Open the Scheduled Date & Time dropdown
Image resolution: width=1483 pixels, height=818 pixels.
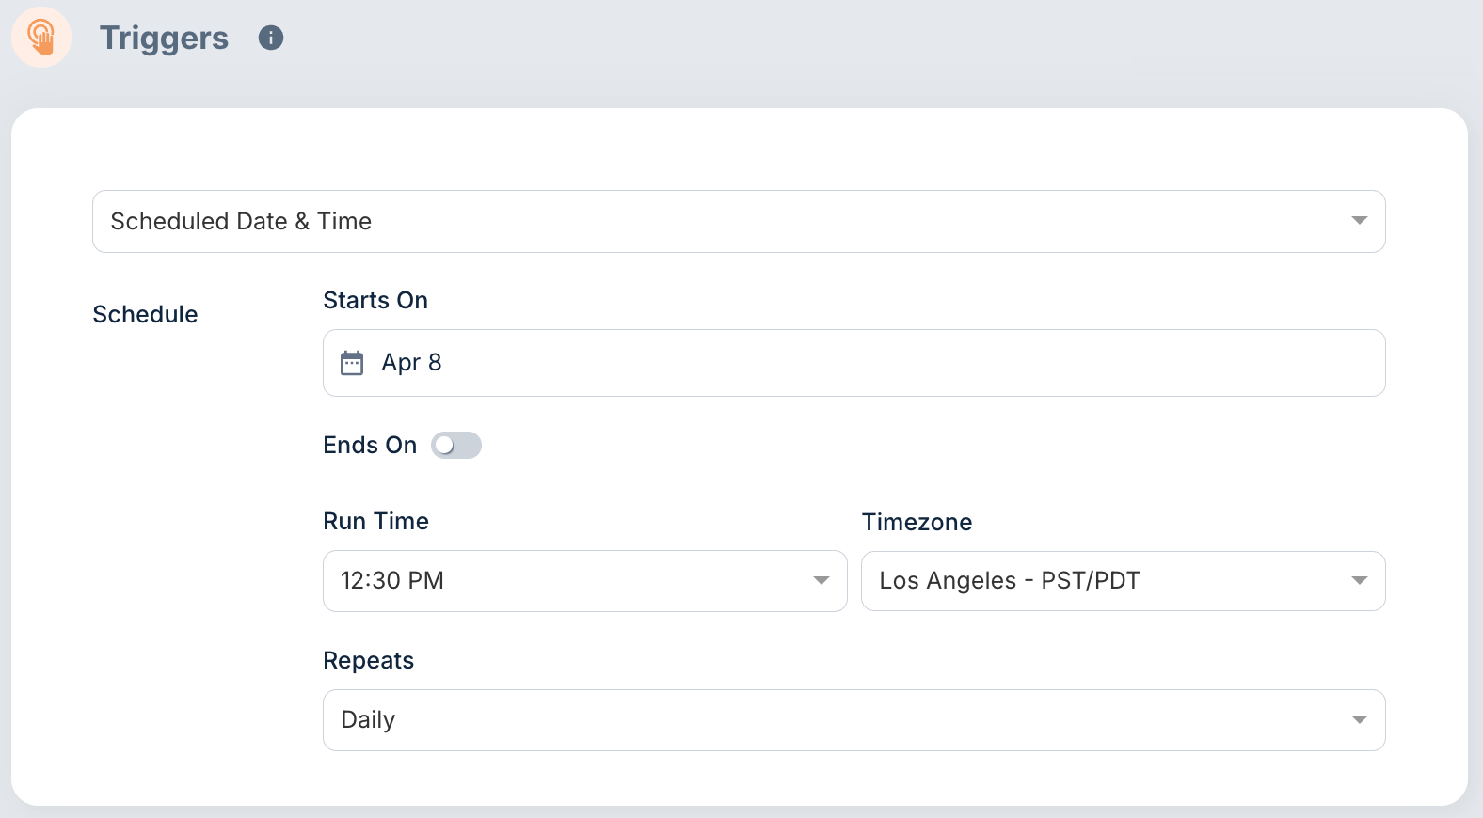(739, 222)
